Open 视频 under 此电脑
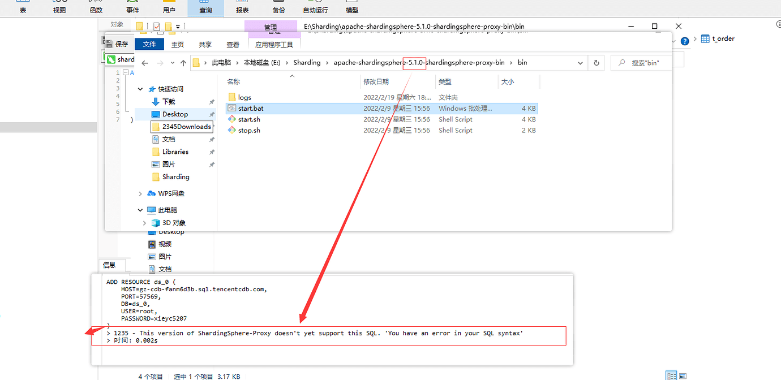This screenshot has width=781, height=380. [x=165, y=244]
